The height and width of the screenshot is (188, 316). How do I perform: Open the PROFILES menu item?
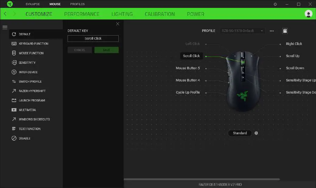77,4
